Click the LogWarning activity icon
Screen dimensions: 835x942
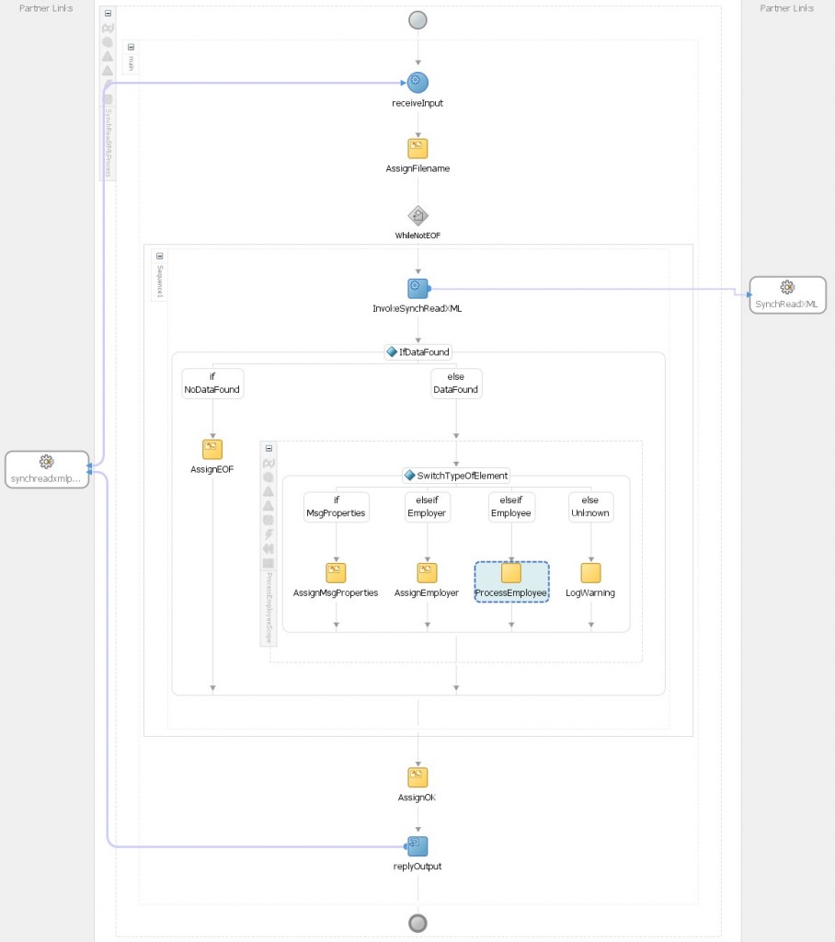(590, 573)
